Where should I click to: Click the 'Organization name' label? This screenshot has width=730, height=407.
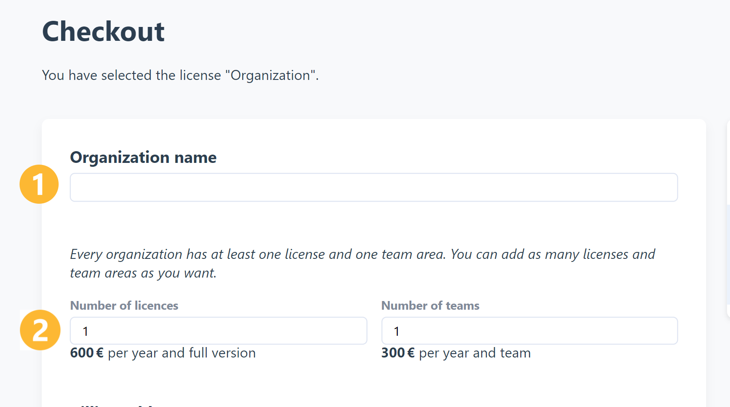click(143, 157)
